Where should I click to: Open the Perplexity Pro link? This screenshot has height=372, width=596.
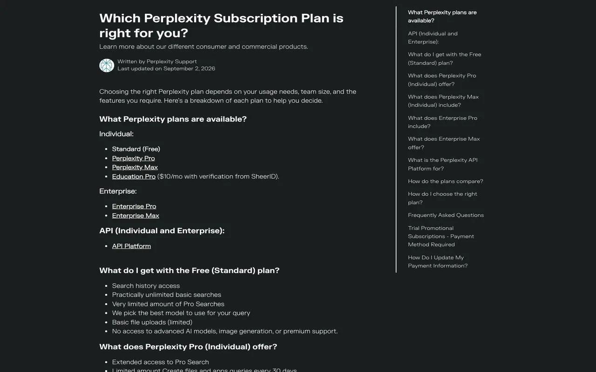point(133,158)
